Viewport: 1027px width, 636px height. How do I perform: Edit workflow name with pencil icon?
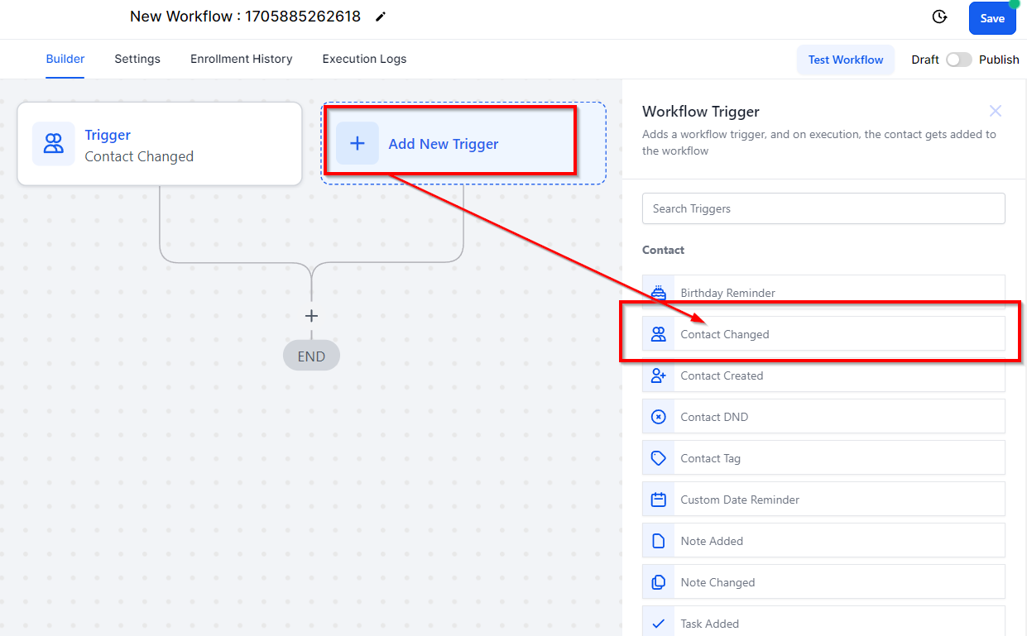tap(381, 17)
